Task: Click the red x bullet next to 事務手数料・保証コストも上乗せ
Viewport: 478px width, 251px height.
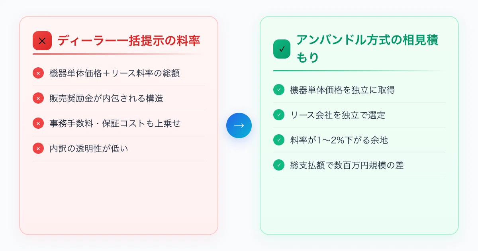Action: (38, 124)
